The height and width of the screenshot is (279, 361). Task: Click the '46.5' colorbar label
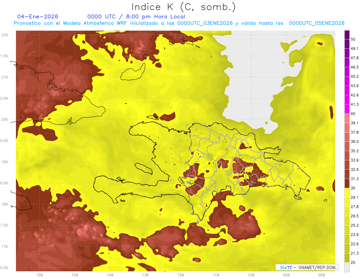pyautogui.click(x=355, y=67)
